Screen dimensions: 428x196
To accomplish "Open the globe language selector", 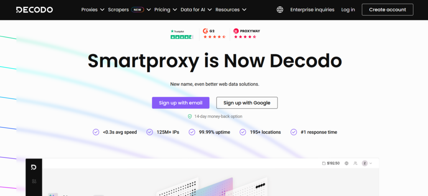I will (280, 10).
